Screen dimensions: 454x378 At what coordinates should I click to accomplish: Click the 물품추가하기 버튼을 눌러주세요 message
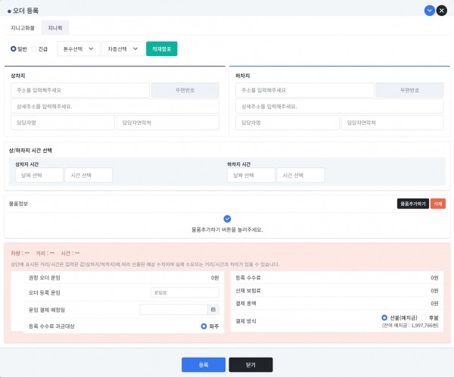pyautogui.click(x=227, y=230)
